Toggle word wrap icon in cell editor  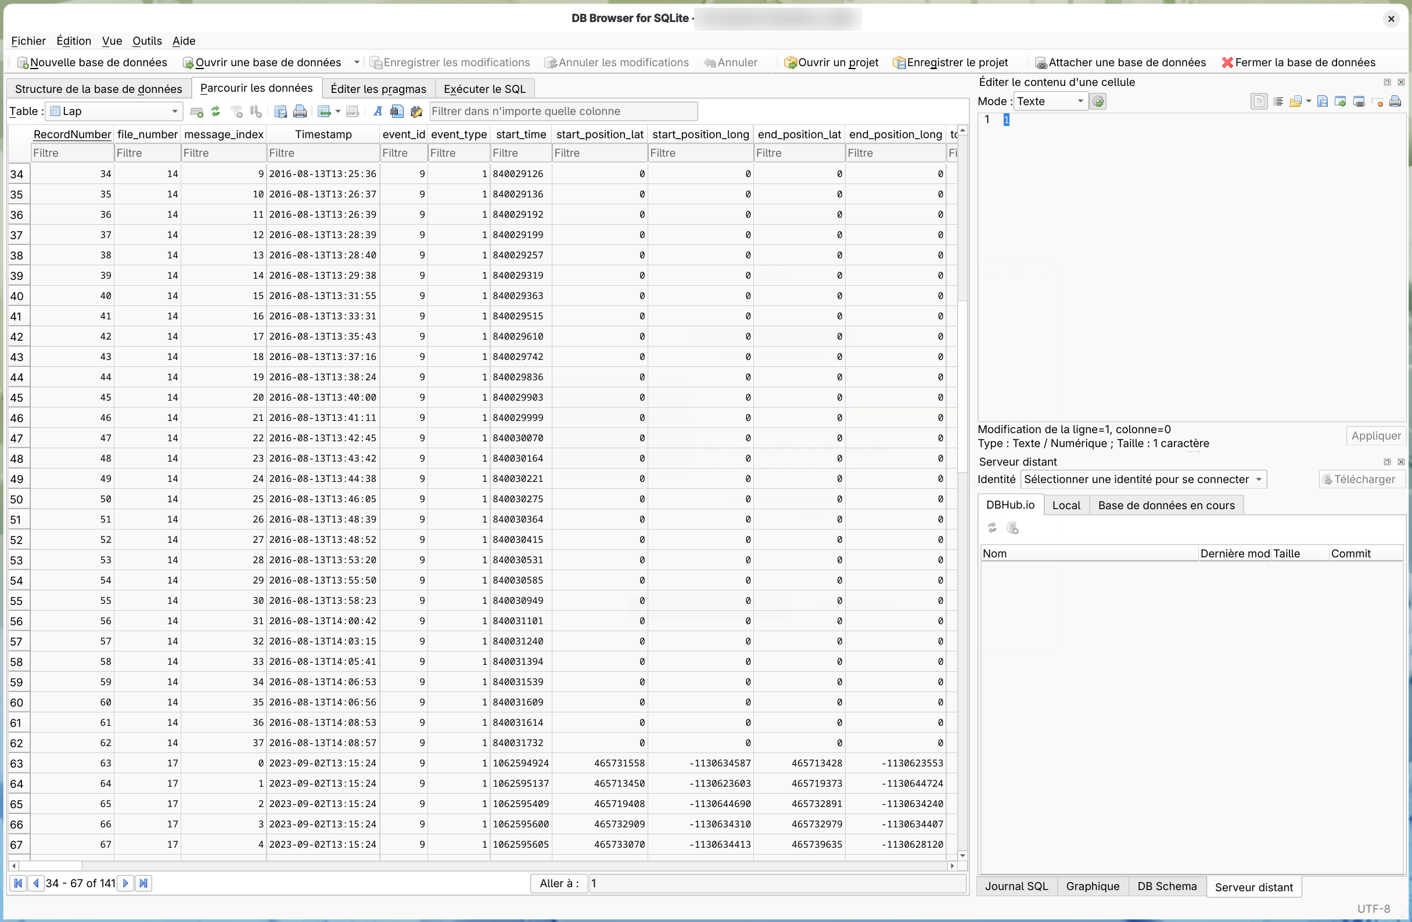pyautogui.click(x=1259, y=102)
